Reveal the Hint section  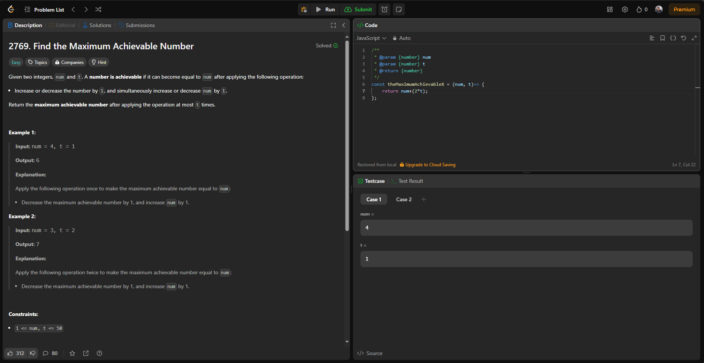[x=99, y=62]
